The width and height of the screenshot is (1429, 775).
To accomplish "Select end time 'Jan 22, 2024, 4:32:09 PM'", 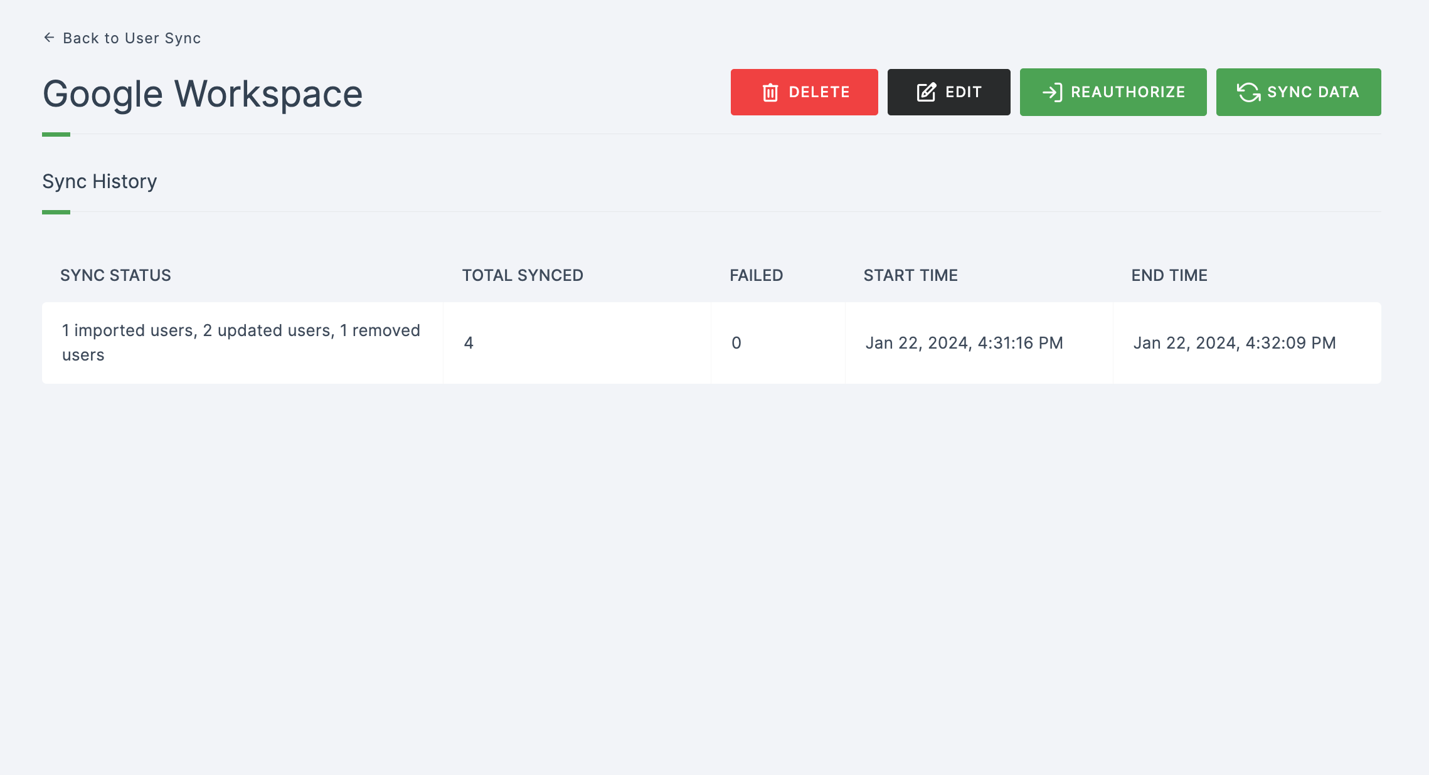I will [x=1235, y=343].
